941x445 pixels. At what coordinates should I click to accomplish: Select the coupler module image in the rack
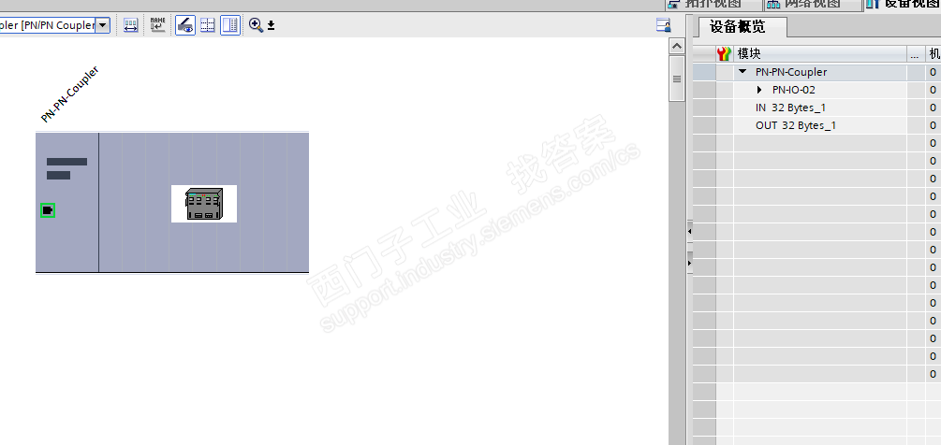(x=204, y=204)
